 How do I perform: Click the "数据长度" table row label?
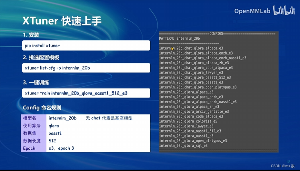pyautogui.click(x=32, y=141)
